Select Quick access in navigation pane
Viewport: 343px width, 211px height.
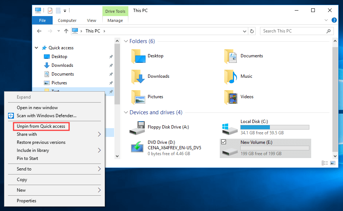click(61, 47)
